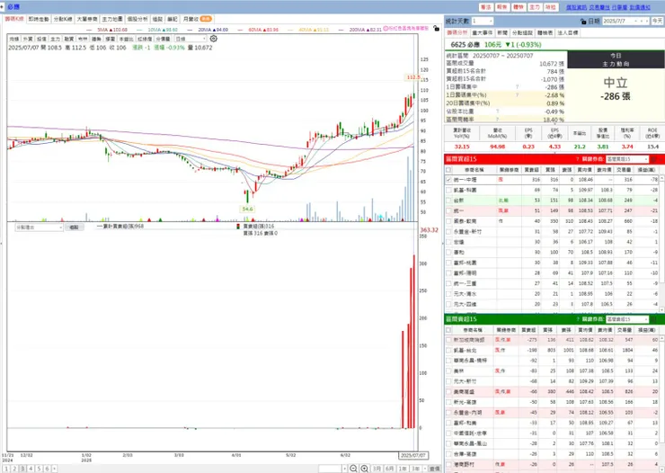Select chart page 1 button

(x=6, y=469)
